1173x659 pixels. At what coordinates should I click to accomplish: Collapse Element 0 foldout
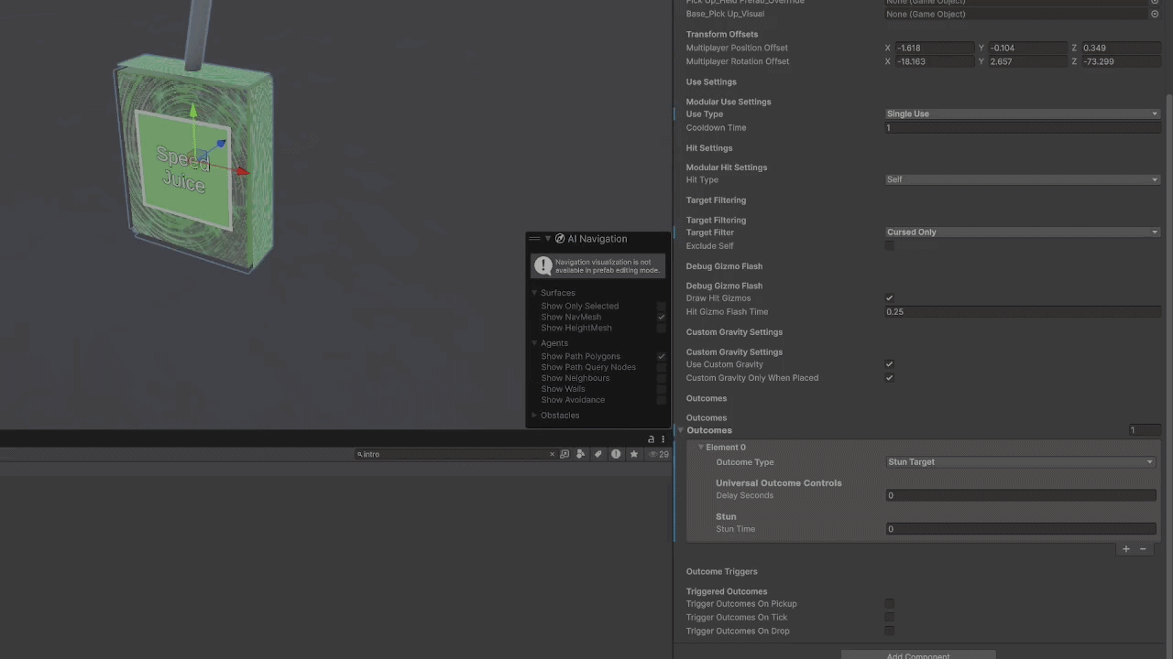coord(701,448)
